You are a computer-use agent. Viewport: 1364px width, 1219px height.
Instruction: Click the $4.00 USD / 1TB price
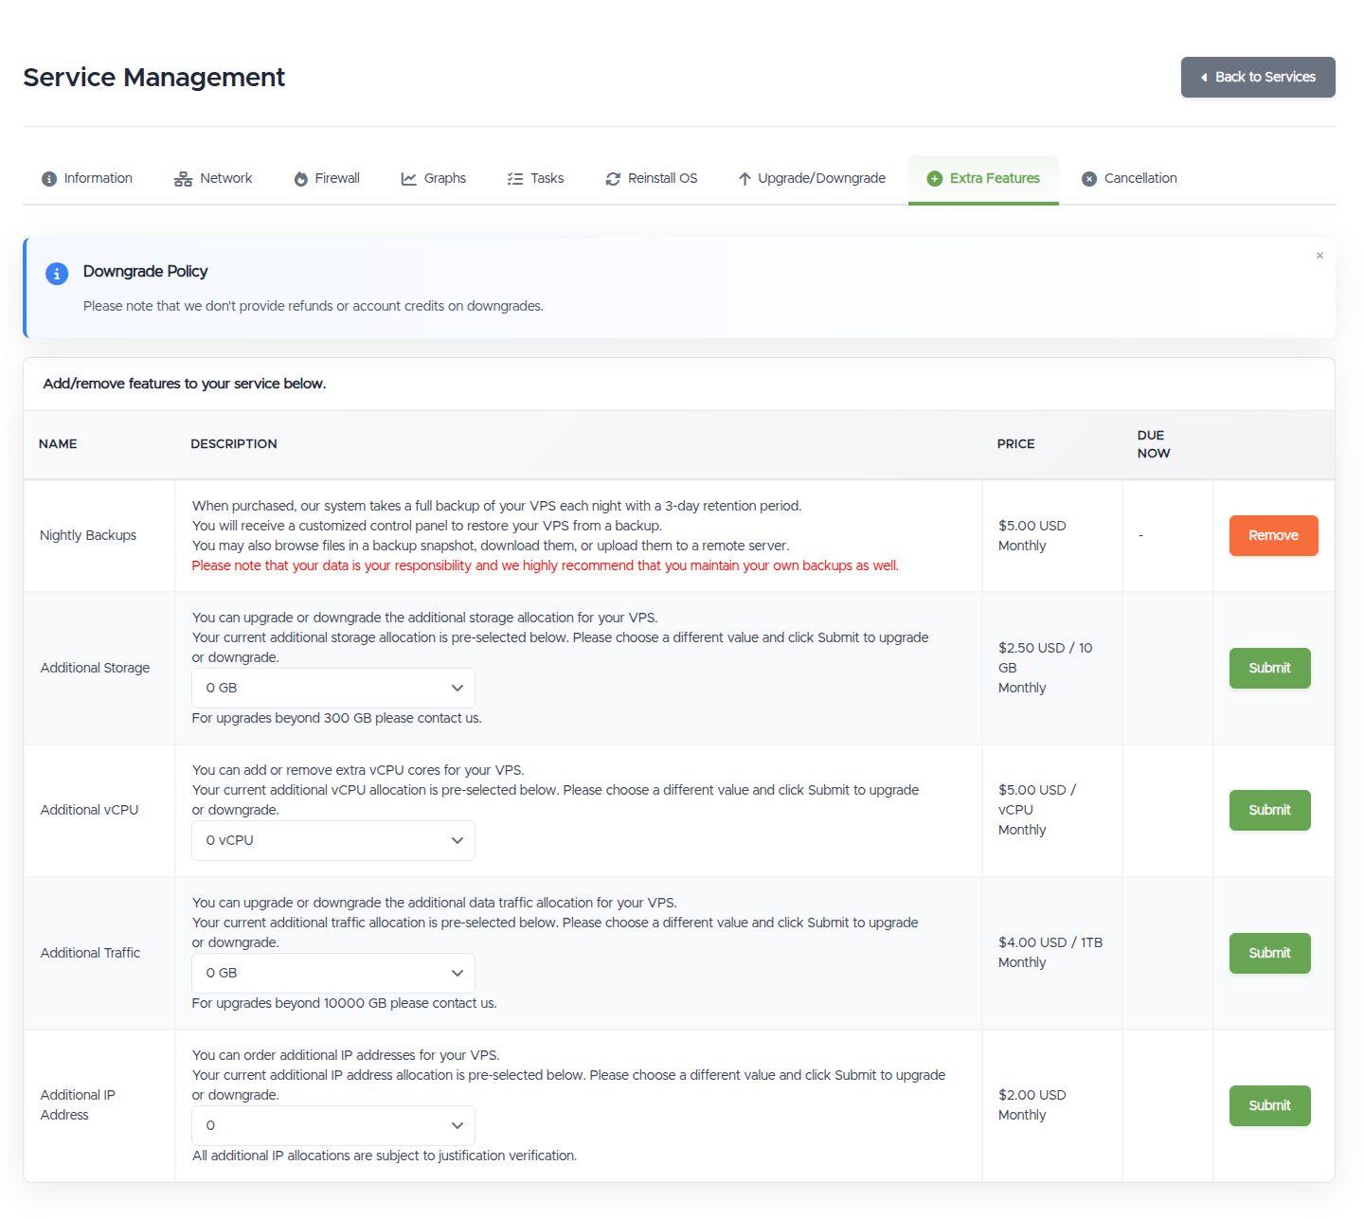[x=1050, y=953]
